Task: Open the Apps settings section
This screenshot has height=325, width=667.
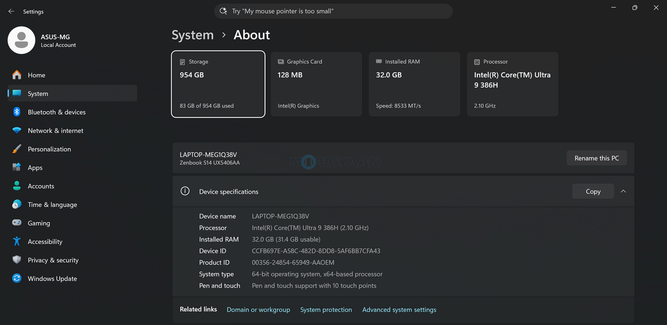Action: click(x=72, y=167)
